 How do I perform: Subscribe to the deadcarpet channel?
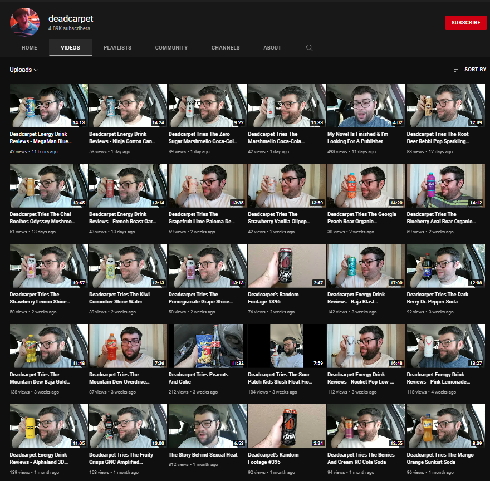465,22
